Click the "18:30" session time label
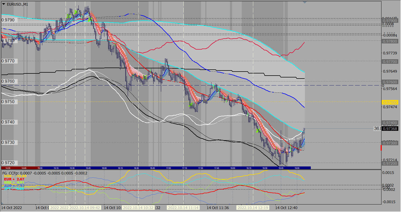Screen dimensions: 401x212 [x=265, y=168]
